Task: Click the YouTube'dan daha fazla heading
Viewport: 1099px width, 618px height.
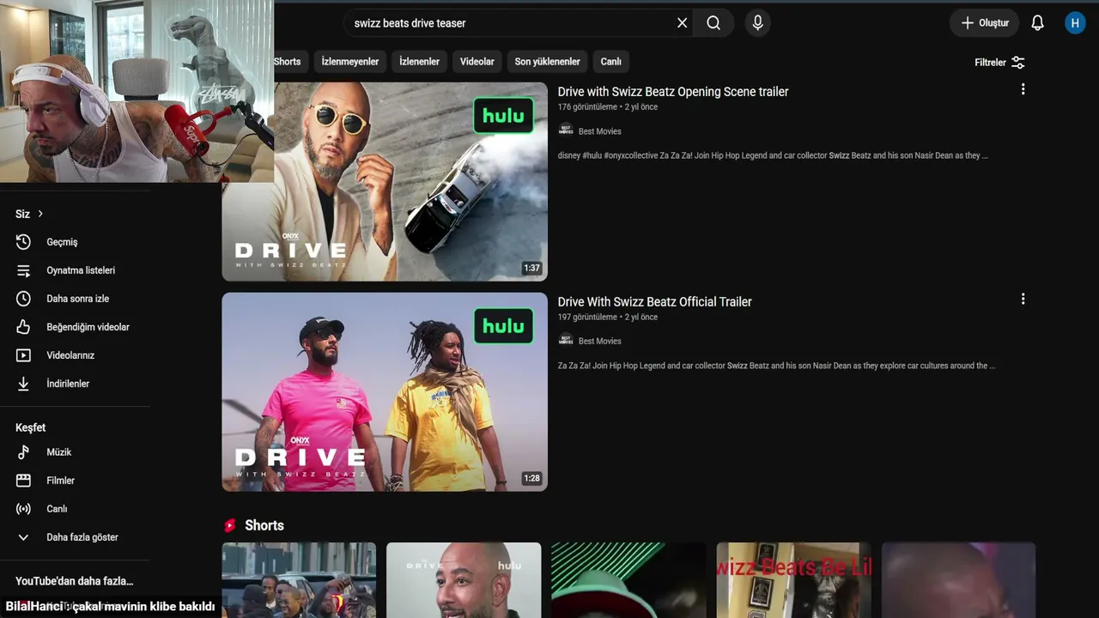Action: point(75,581)
